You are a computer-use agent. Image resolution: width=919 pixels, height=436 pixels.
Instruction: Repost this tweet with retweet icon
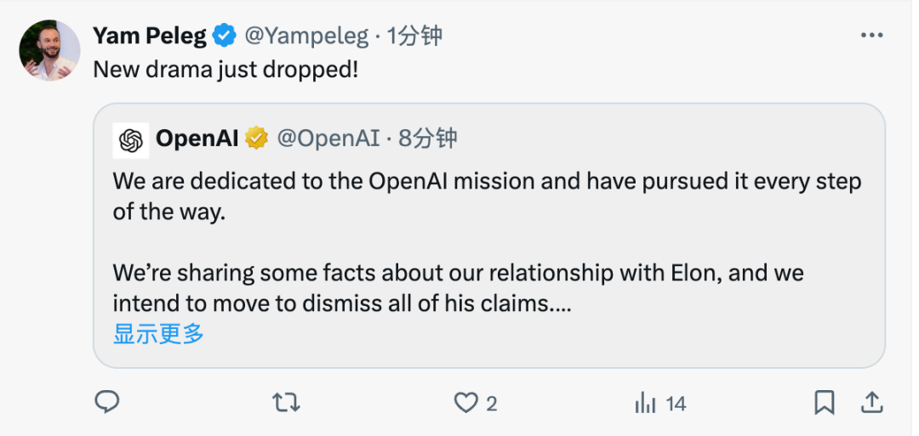click(286, 402)
